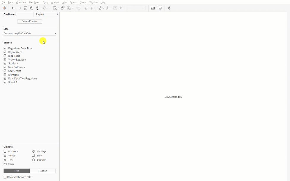Select the Image object
Screen dimensions: 290x181
9,164
